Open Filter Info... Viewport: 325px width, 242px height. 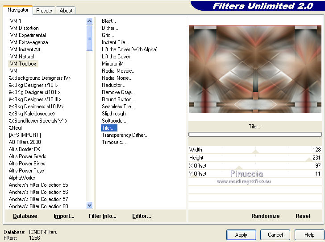coord(103,216)
